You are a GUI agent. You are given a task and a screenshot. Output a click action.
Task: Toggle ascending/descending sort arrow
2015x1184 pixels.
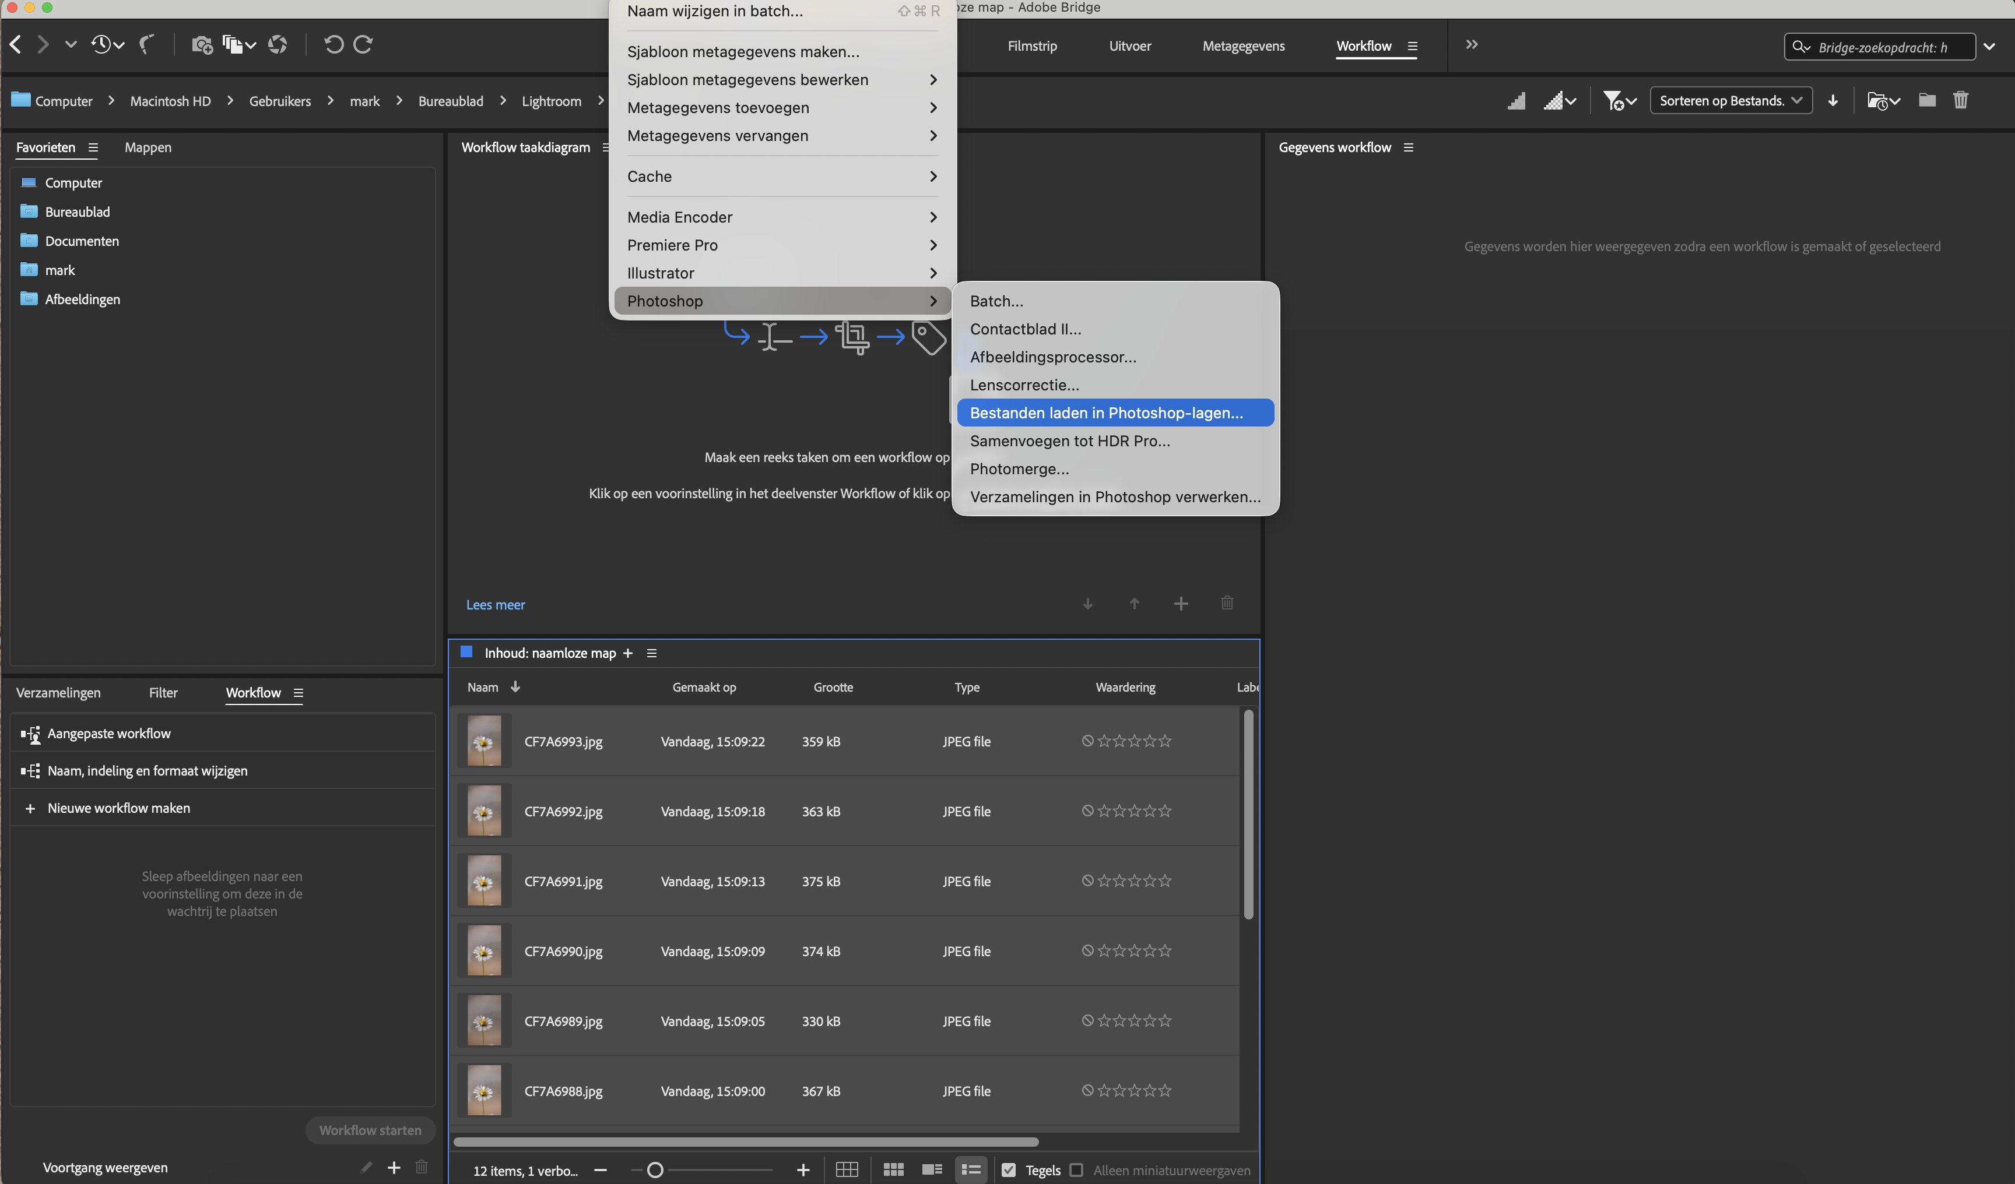pos(1834,101)
